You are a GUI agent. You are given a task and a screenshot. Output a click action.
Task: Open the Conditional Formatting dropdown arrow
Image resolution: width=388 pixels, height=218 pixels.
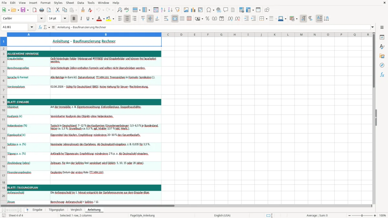point(296,19)
